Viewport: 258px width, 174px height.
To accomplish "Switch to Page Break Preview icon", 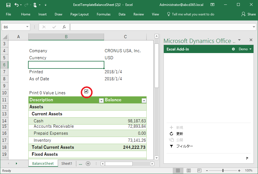I will [199, 171].
